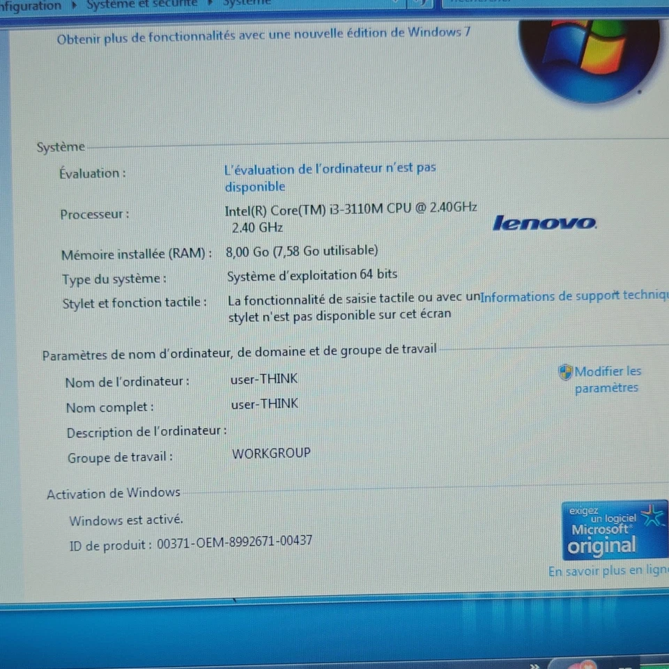The width and height of the screenshot is (669, 669).
Task: Open the computer evaluation not available link
Action: [330, 178]
